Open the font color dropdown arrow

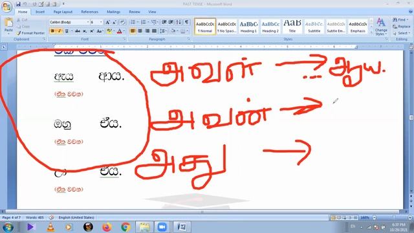124,31
